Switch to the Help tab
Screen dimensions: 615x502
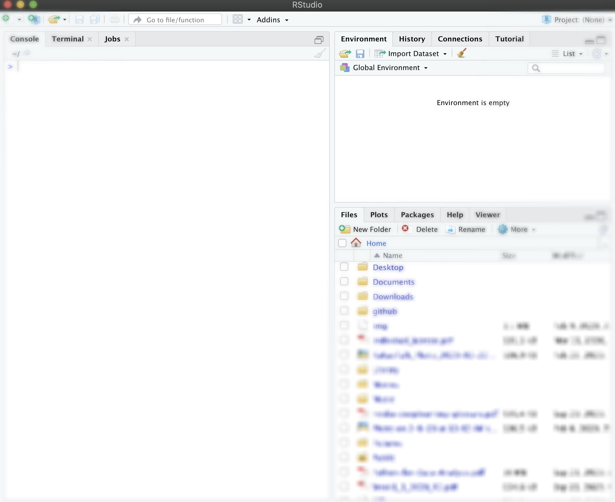455,215
